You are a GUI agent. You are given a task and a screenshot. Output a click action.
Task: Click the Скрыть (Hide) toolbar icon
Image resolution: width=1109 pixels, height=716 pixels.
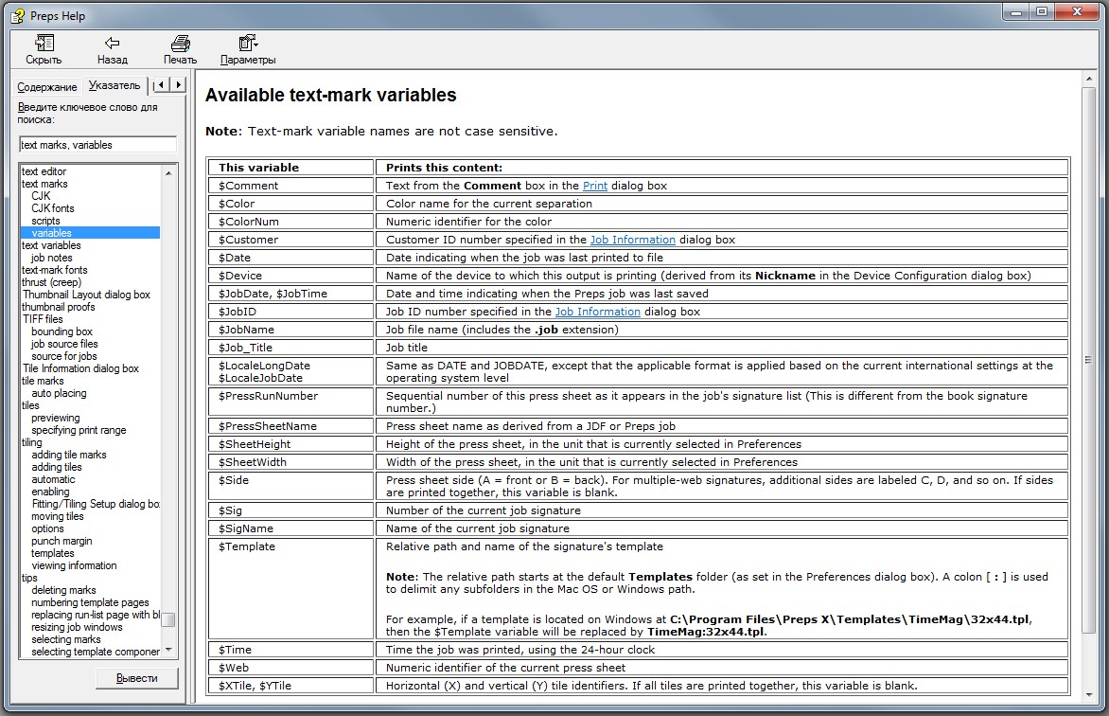[44, 44]
